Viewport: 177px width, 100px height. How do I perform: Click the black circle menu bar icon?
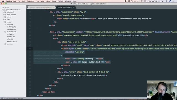tap(126, 1)
